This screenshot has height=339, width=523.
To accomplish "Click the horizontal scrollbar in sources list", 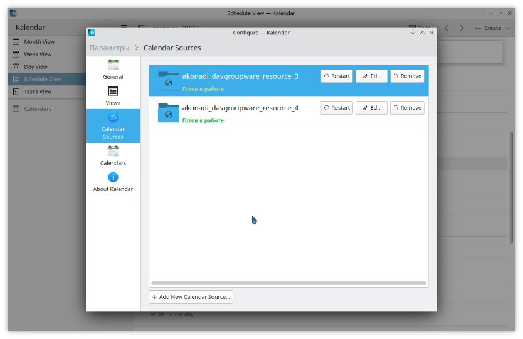I will tap(288, 283).
